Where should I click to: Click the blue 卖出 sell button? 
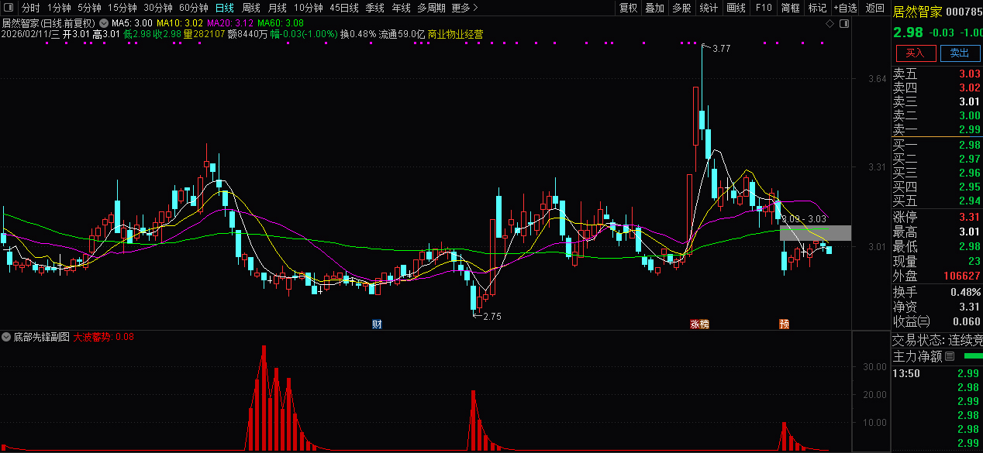pos(960,53)
